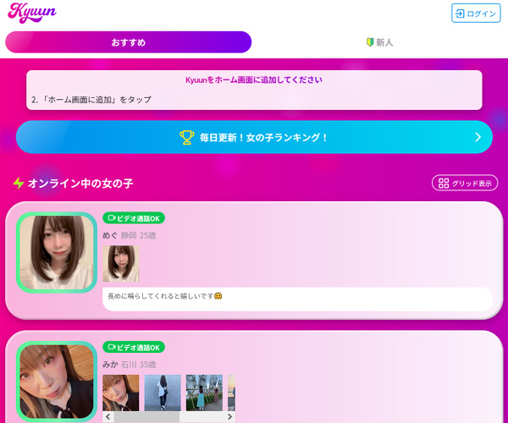
Task: View みか's first gallery photo
Action: coord(120,393)
